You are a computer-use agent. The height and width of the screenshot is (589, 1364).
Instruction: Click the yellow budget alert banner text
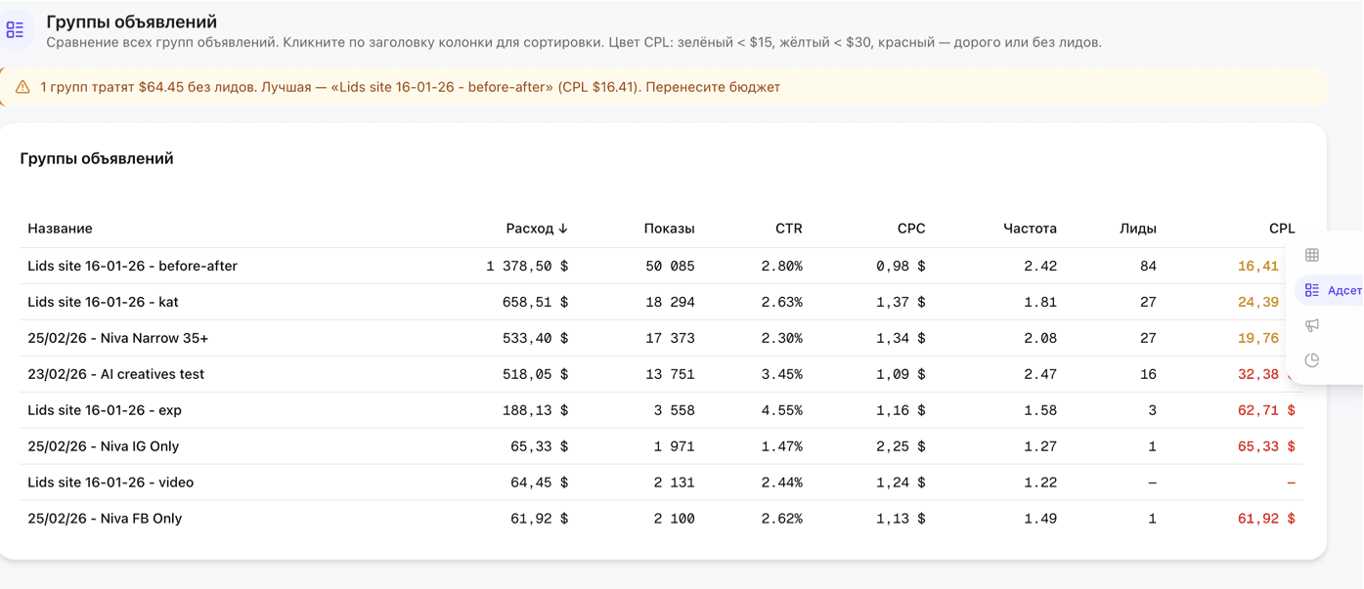[x=410, y=87]
